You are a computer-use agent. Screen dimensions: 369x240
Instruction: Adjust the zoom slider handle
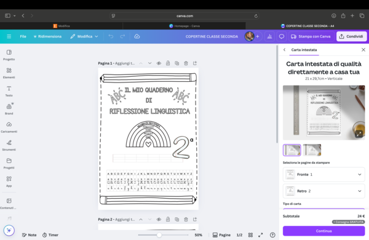(159, 235)
